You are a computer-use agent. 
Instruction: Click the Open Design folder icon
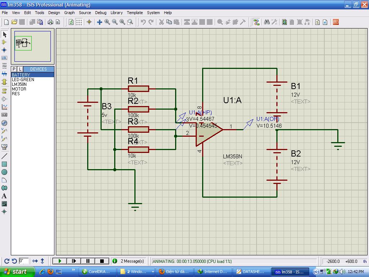tap(14, 22)
